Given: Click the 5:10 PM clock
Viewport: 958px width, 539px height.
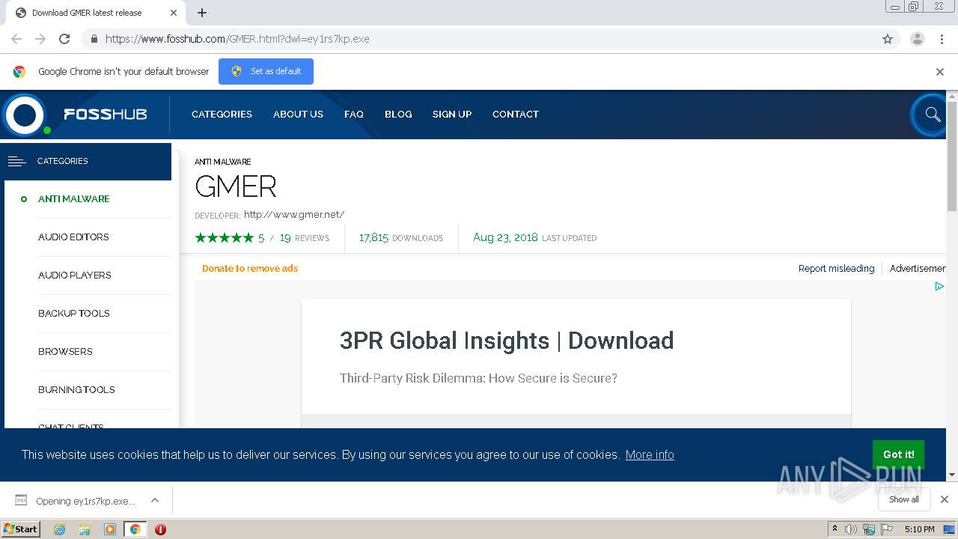Looking at the screenshot, I should tap(919, 529).
